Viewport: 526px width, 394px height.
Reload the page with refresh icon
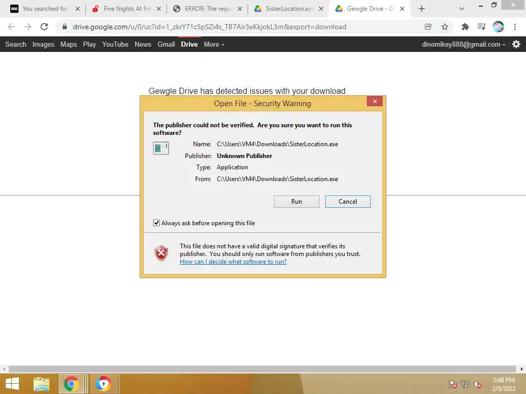pyautogui.click(x=44, y=27)
